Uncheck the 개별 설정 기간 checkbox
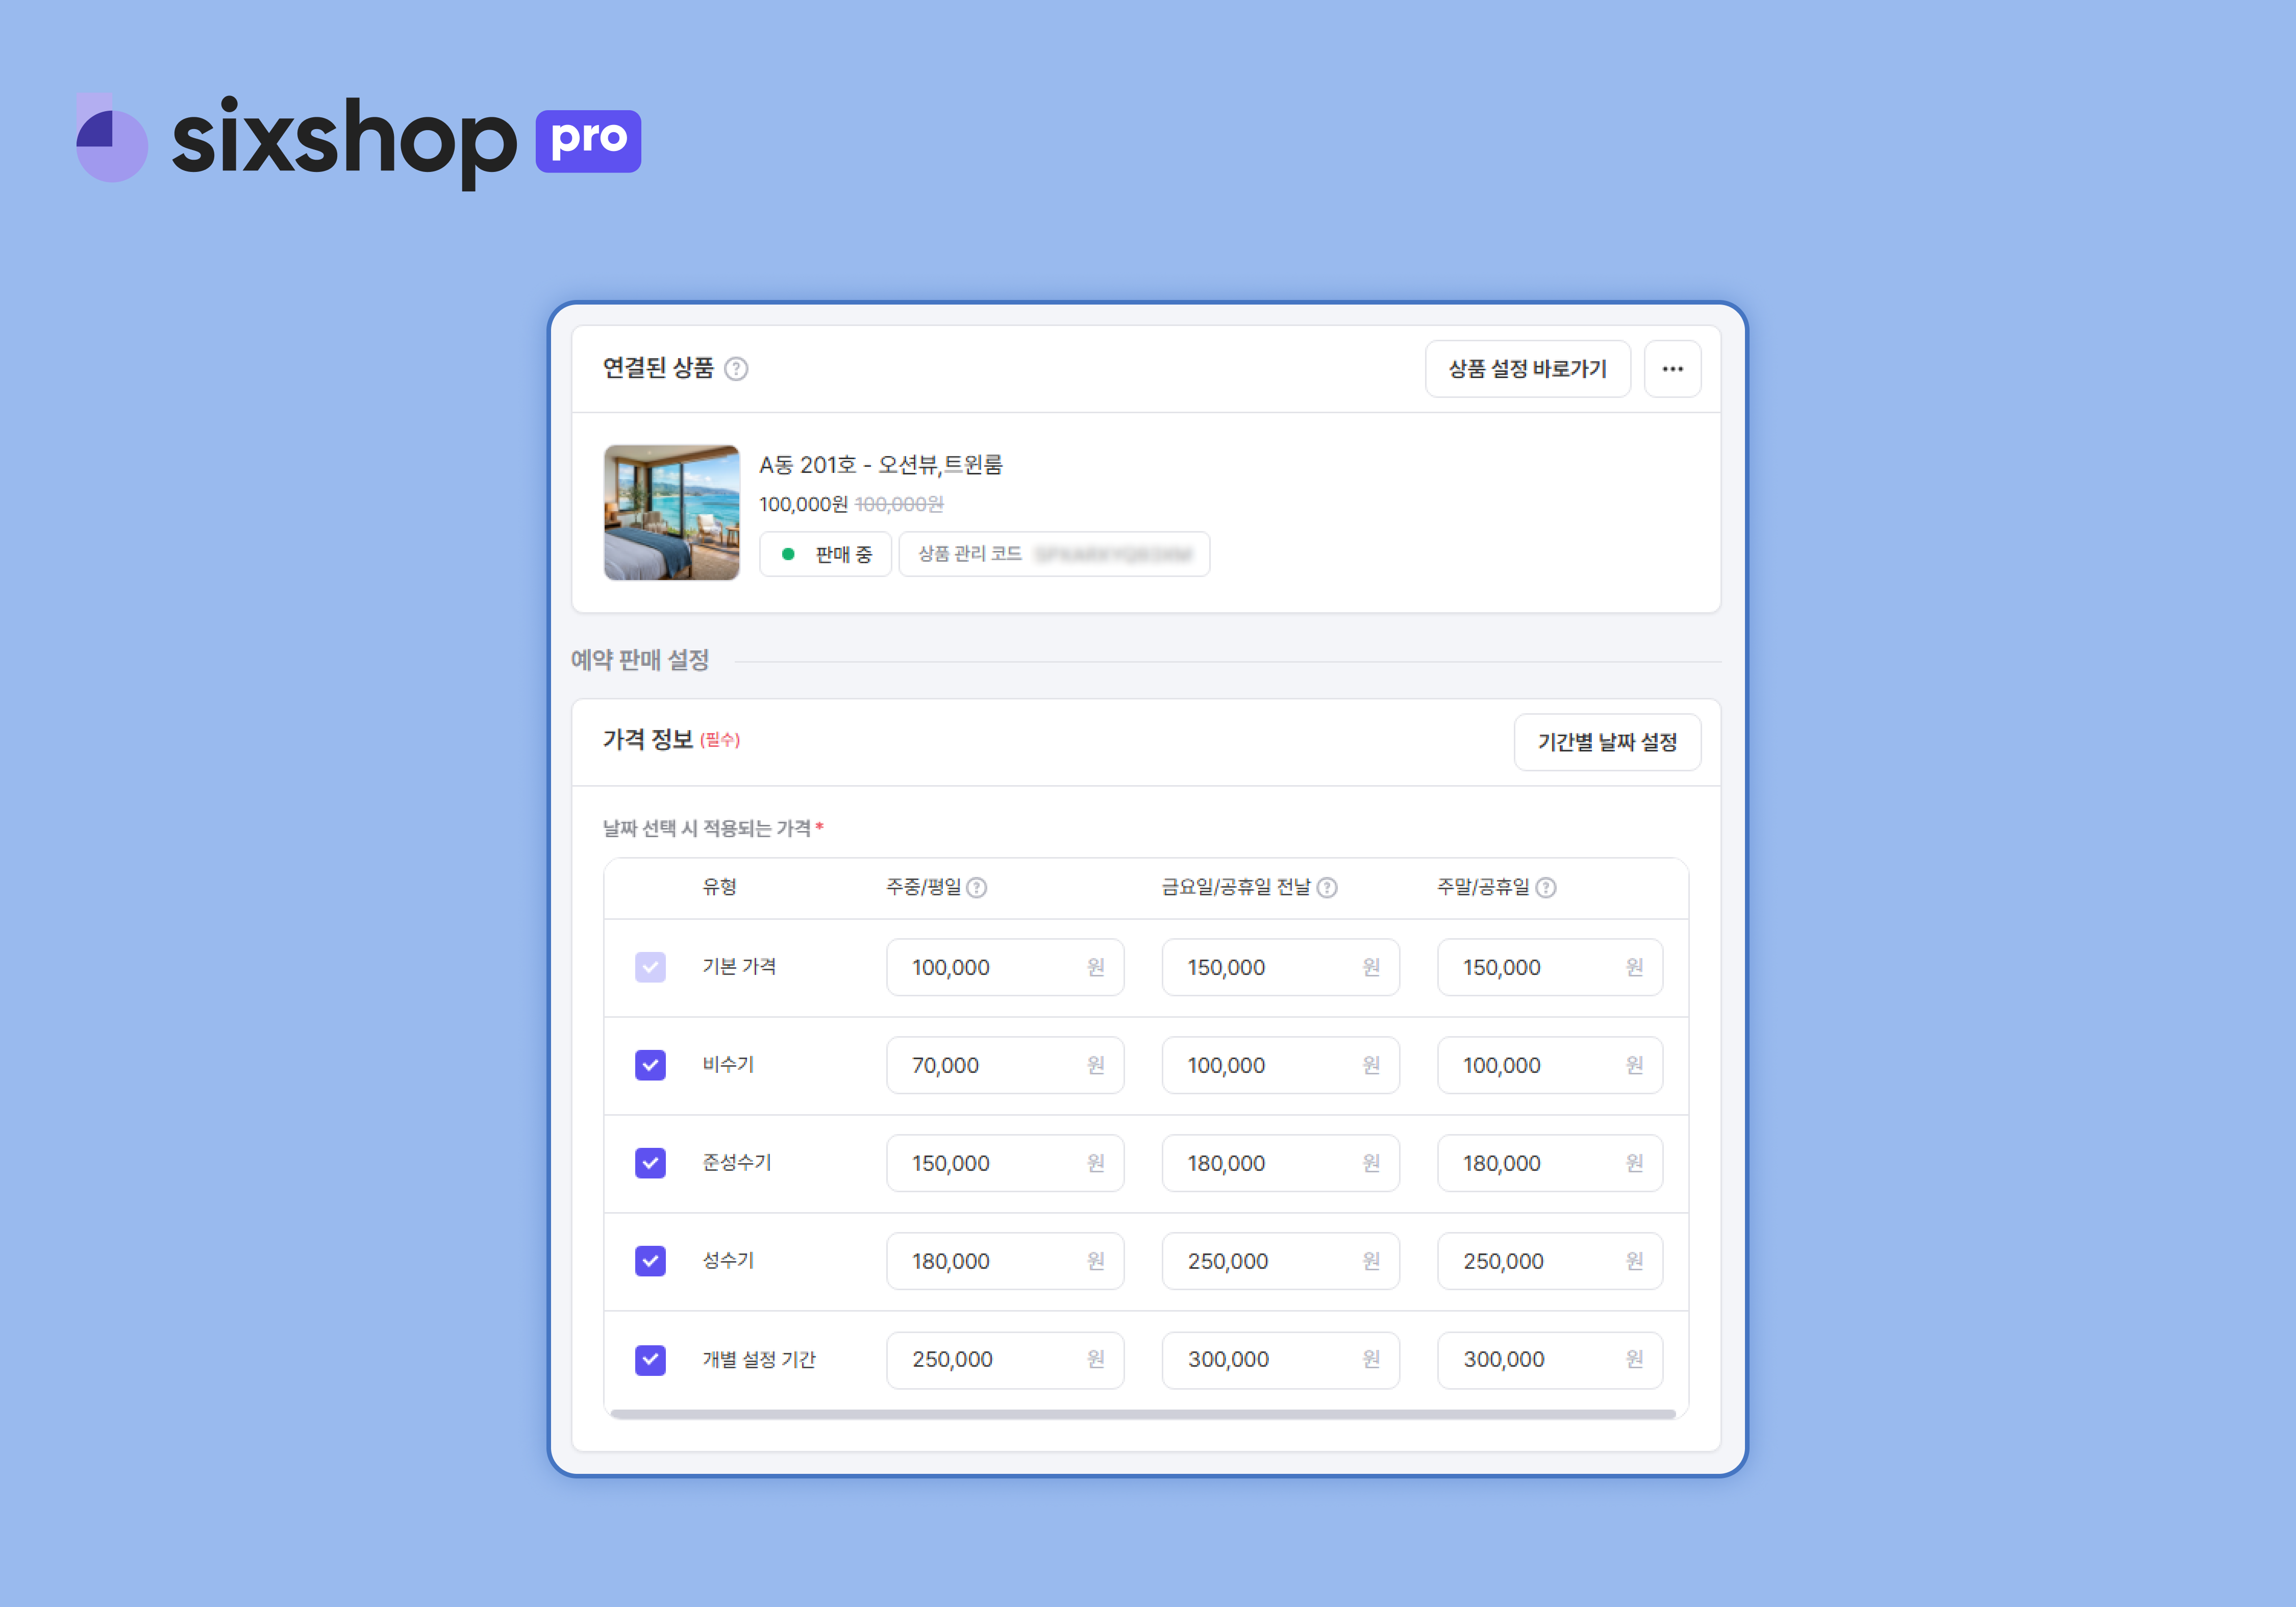This screenshot has width=2296, height=1607. tap(650, 1359)
